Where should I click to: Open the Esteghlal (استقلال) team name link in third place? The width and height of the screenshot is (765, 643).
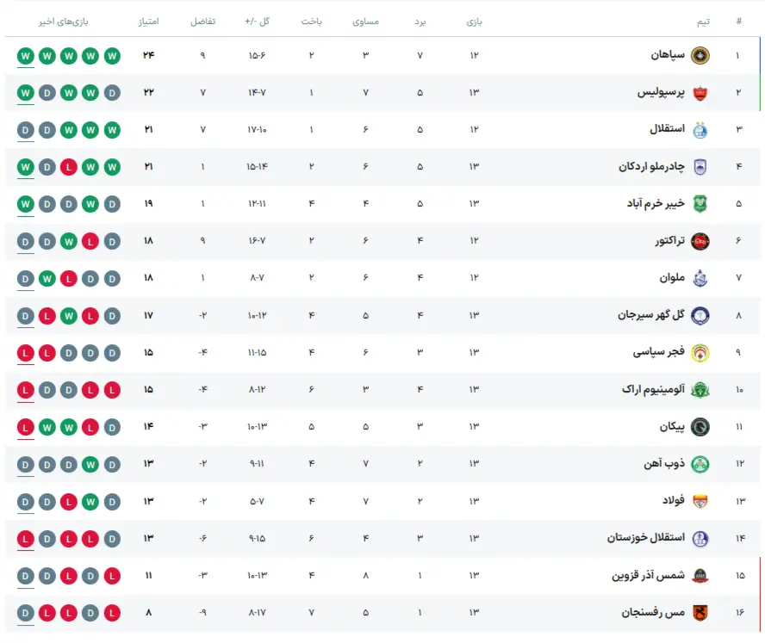(x=666, y=130)
